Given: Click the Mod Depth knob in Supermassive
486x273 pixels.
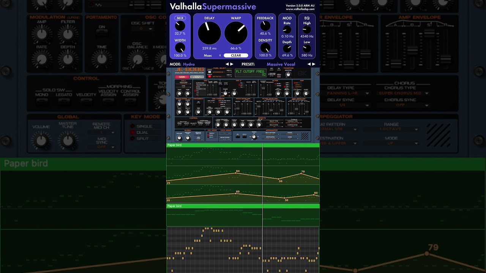Looking at the screenshot, I should pyautogui.click(x=287, y=49).
